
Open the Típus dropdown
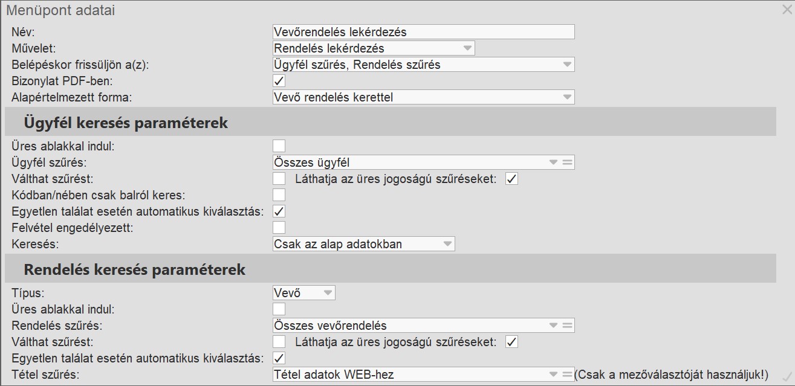coord(328,293)
